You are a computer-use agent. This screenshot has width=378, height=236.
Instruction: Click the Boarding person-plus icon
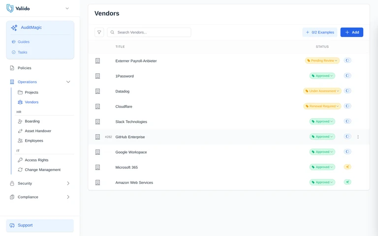(x=20, y=121)
